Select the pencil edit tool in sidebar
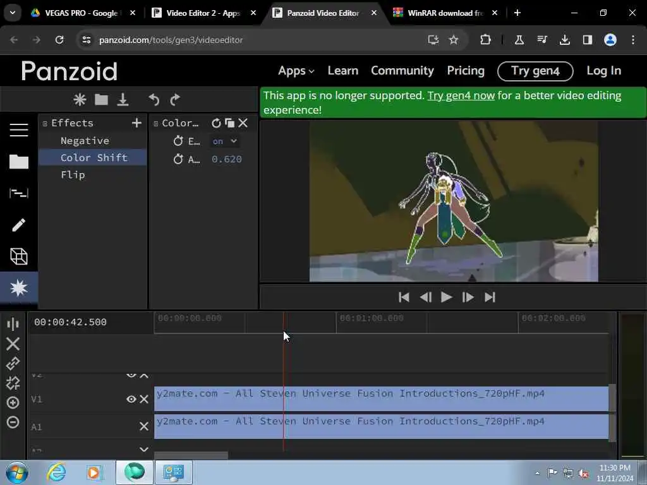This screenshot has height=485, width=647. 19,225
